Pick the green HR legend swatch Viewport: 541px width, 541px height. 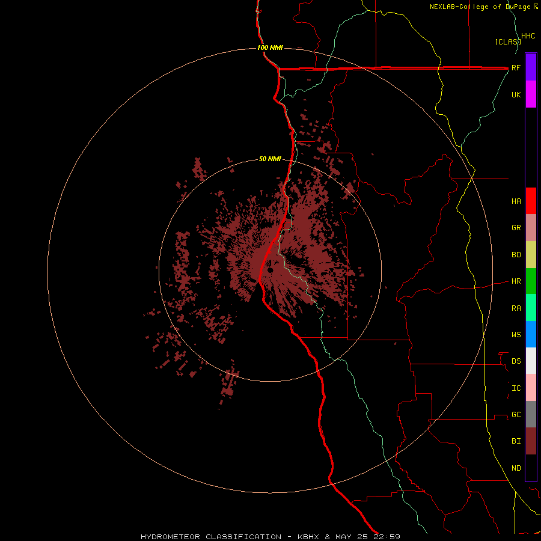pos(531,281)
